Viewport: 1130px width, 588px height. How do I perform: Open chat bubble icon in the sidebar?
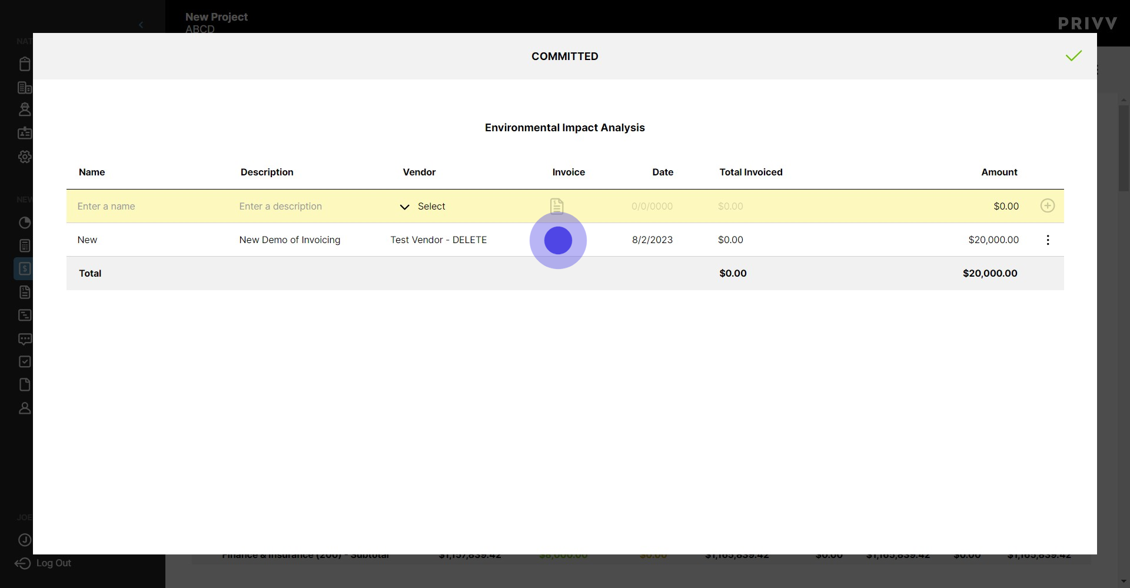point(25,339)
